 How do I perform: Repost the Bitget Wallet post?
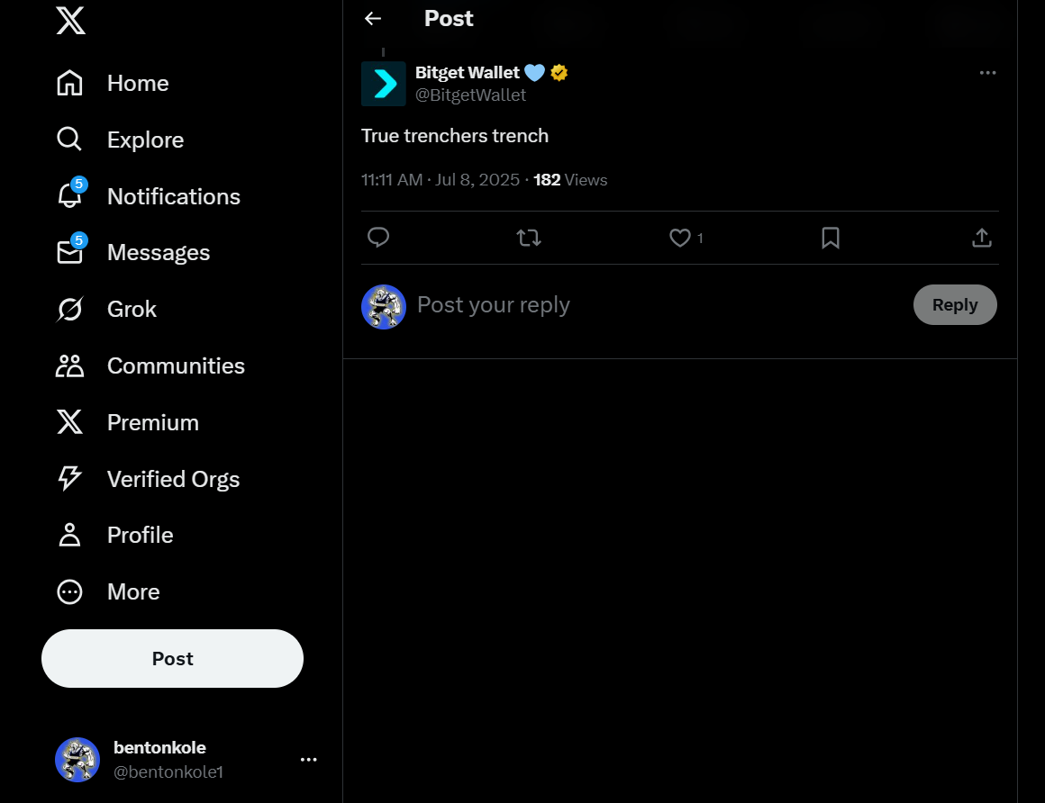point(529,238)
